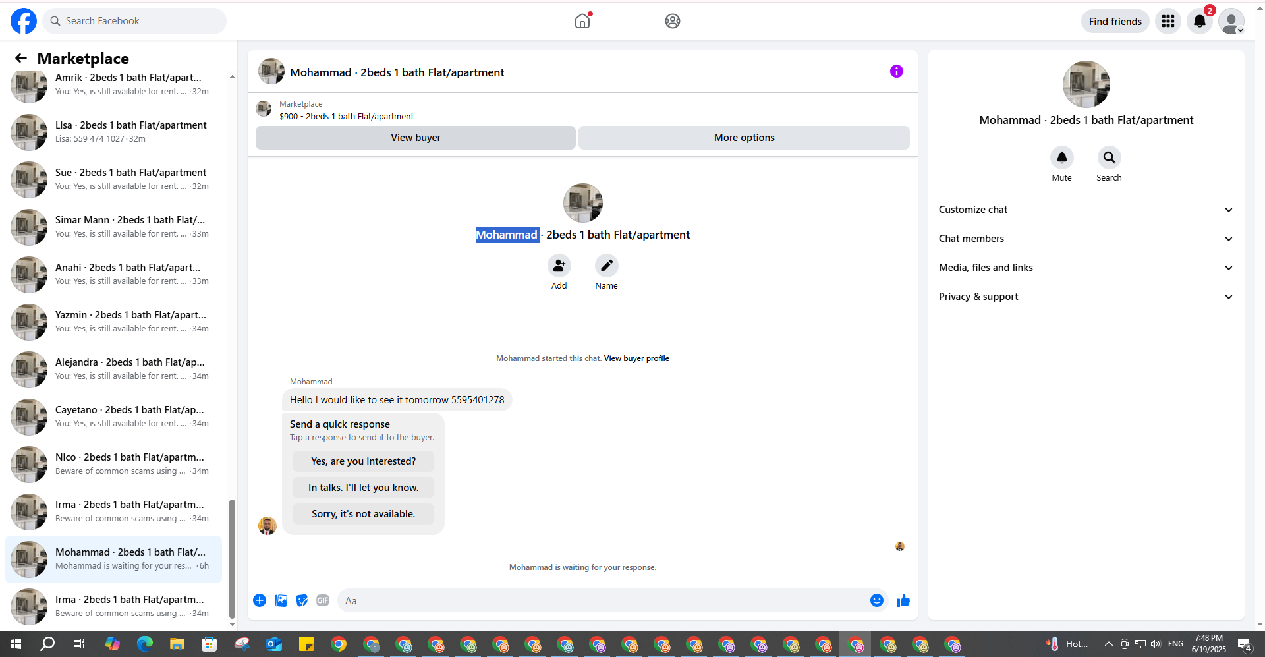Send quick reply "Yes, are you interested?"

click(363, 461)
